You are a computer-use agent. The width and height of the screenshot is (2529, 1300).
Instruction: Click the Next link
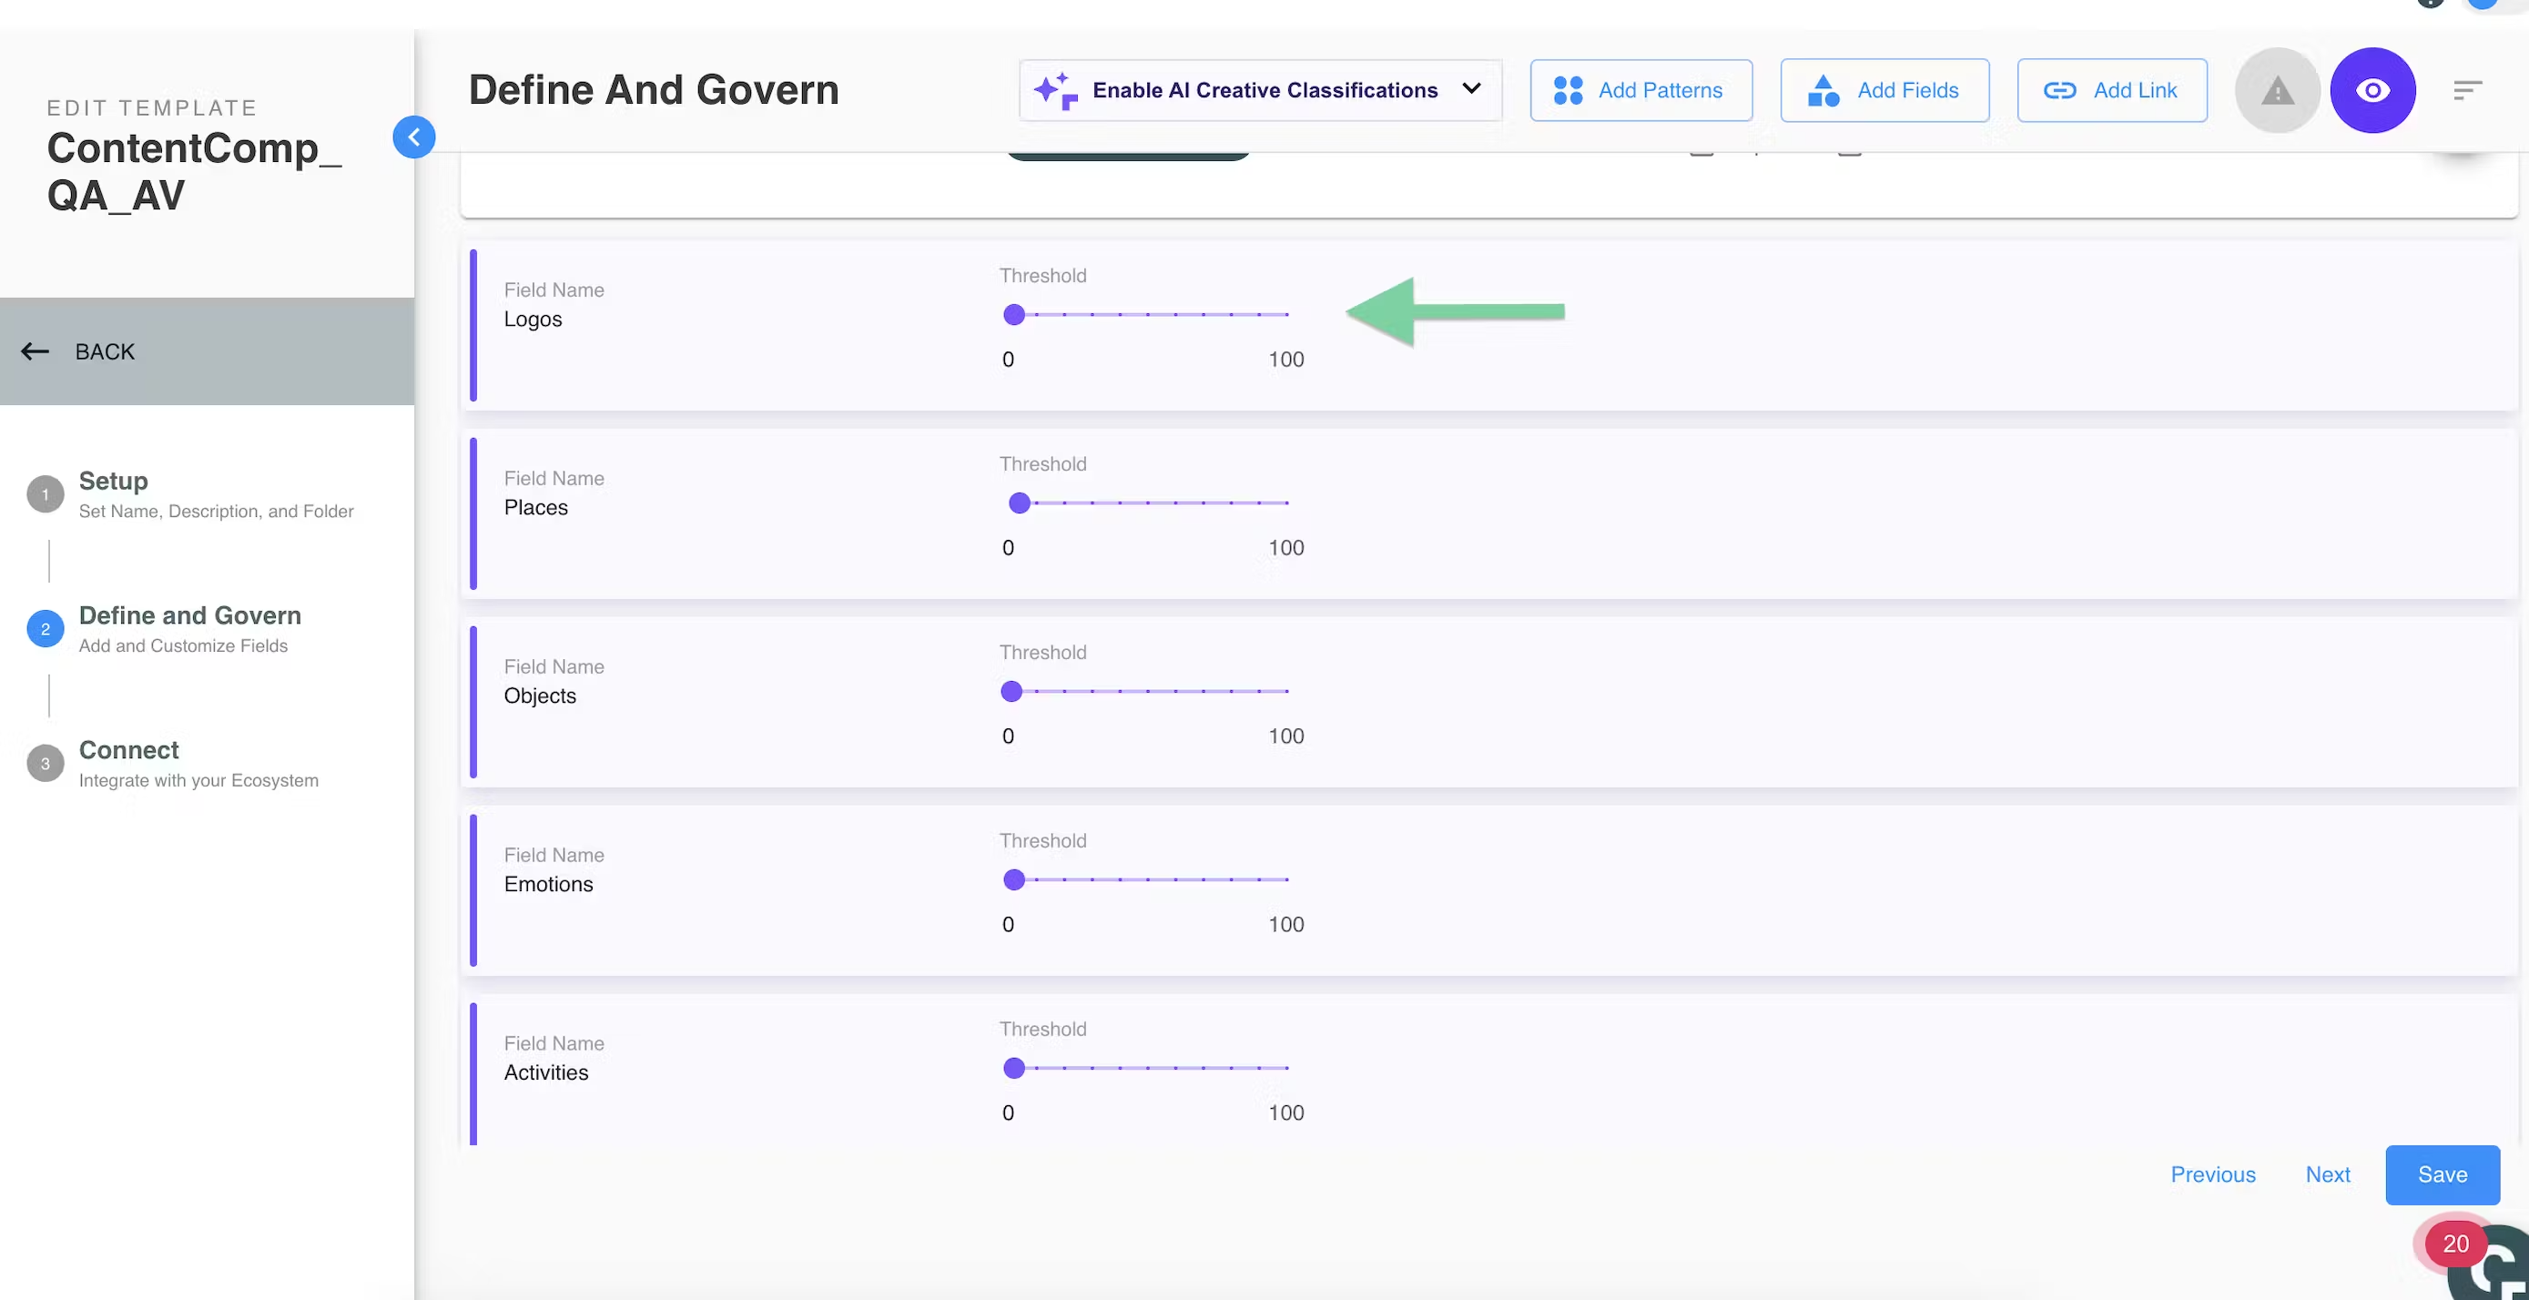pos(2327,1174)
